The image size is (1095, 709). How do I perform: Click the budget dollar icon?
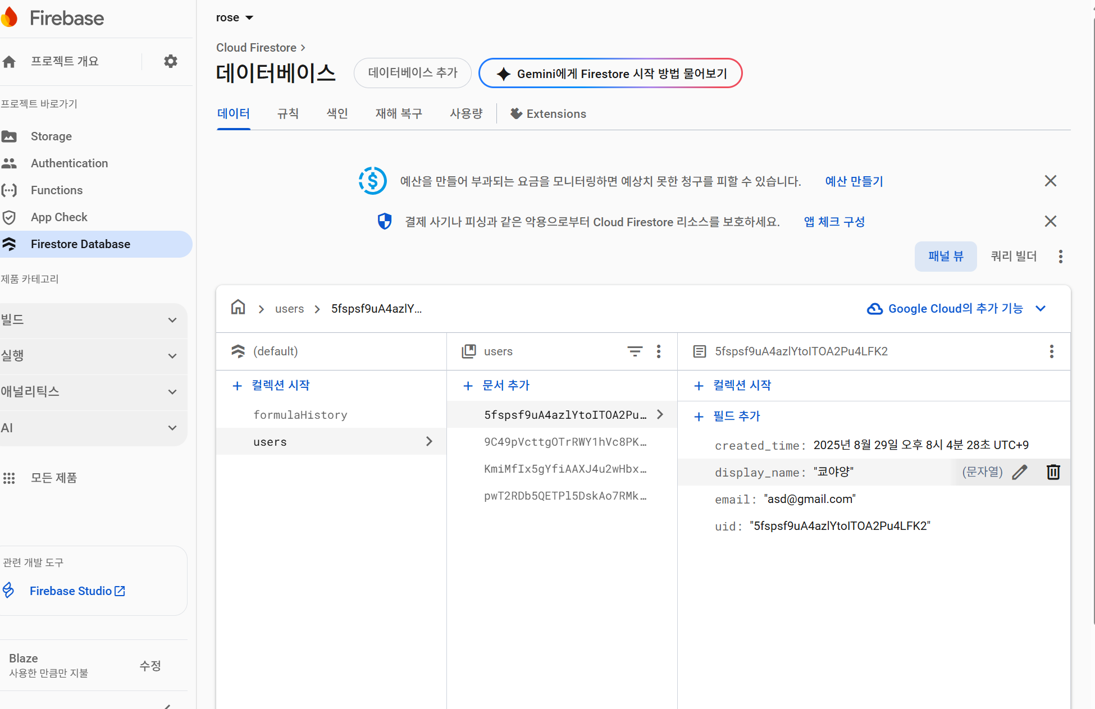coord(373,181)
